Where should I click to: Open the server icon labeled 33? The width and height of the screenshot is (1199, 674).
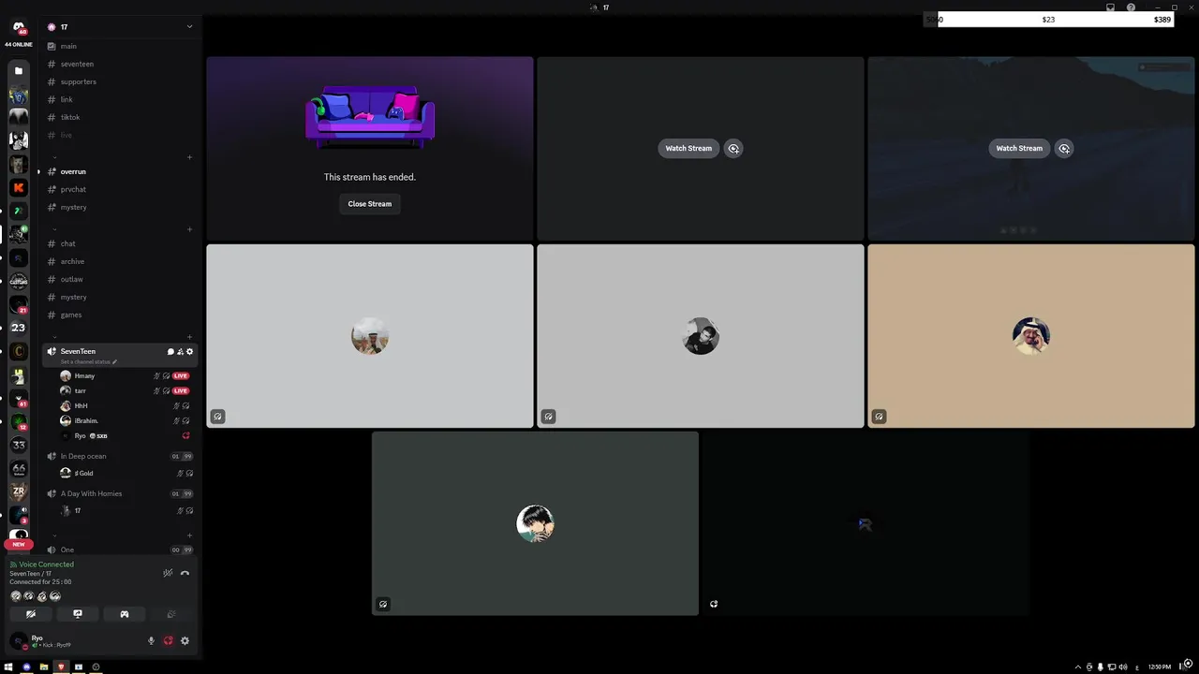coord(18,445)
